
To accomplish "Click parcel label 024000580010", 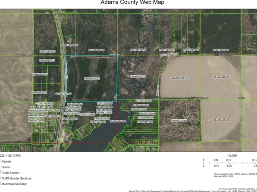I will (x=138, y=77).
